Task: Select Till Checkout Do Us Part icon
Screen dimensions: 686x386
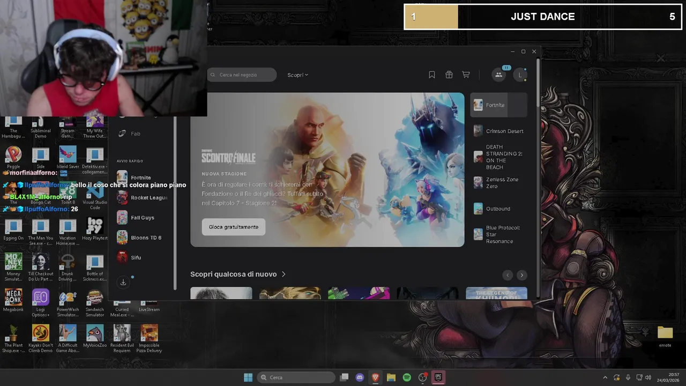Action: pos(41,267)
